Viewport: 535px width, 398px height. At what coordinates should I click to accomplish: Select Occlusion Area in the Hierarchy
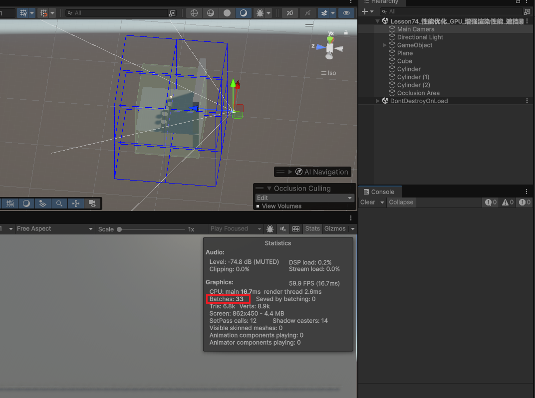coord(418,93)
